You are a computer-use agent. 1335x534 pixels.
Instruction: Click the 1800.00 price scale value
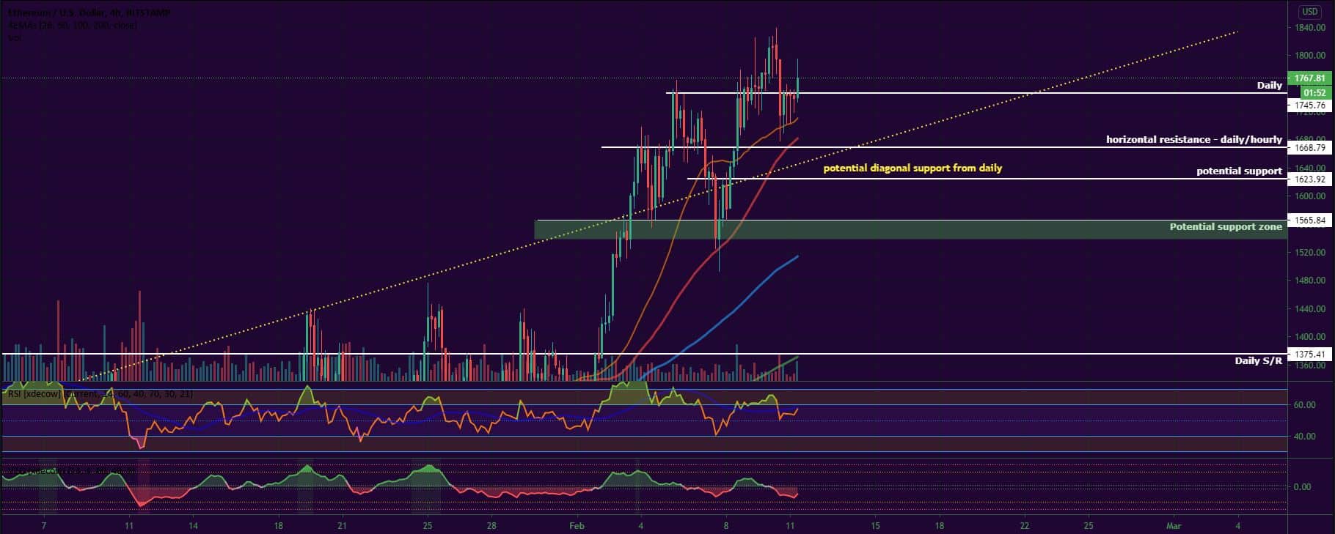(1310, 56)
